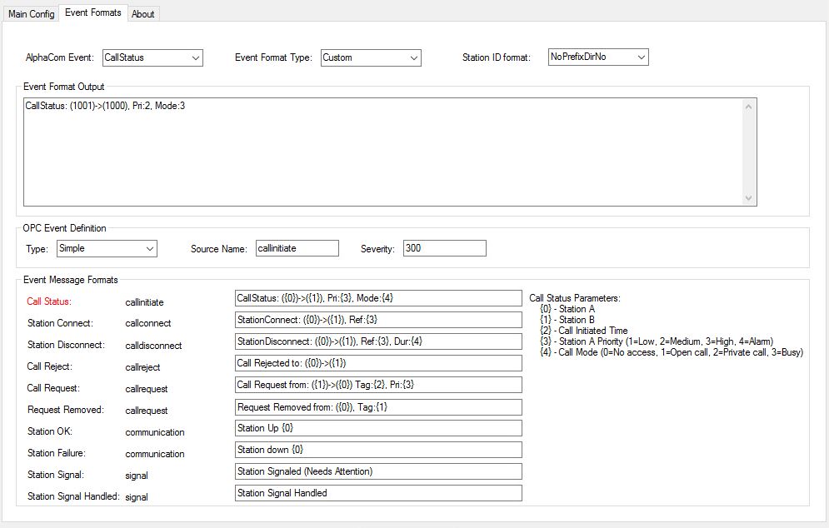Click the Call Request format field
The width and height of the screenshot is (829, 528).
click(378, 385)
